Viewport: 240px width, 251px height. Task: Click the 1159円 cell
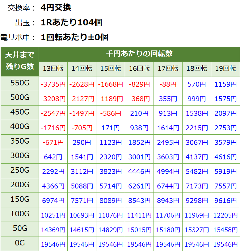225,84
